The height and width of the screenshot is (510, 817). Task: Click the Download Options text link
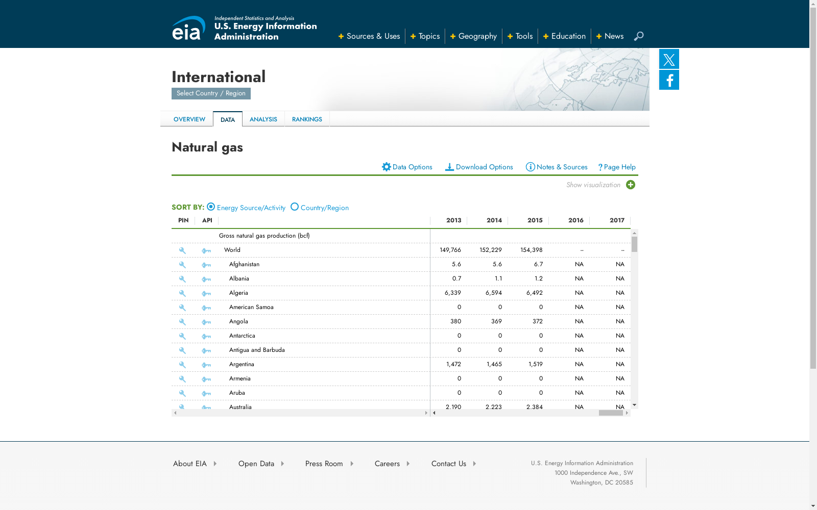(484, 167)
